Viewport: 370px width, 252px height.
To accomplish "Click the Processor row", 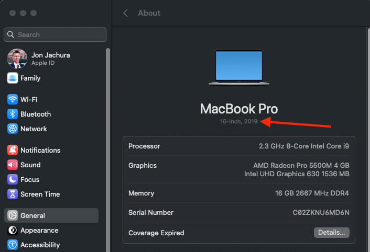I will [x=238, y=146].
